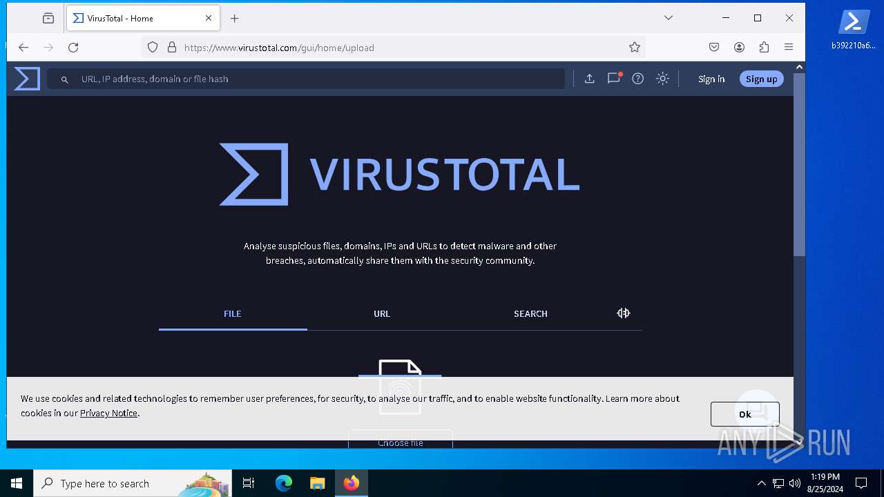Accept cookies with the Ok button

tap(744, 414)
